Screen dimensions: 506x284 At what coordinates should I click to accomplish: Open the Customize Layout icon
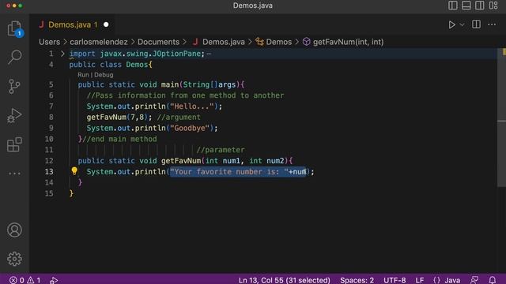493,6
